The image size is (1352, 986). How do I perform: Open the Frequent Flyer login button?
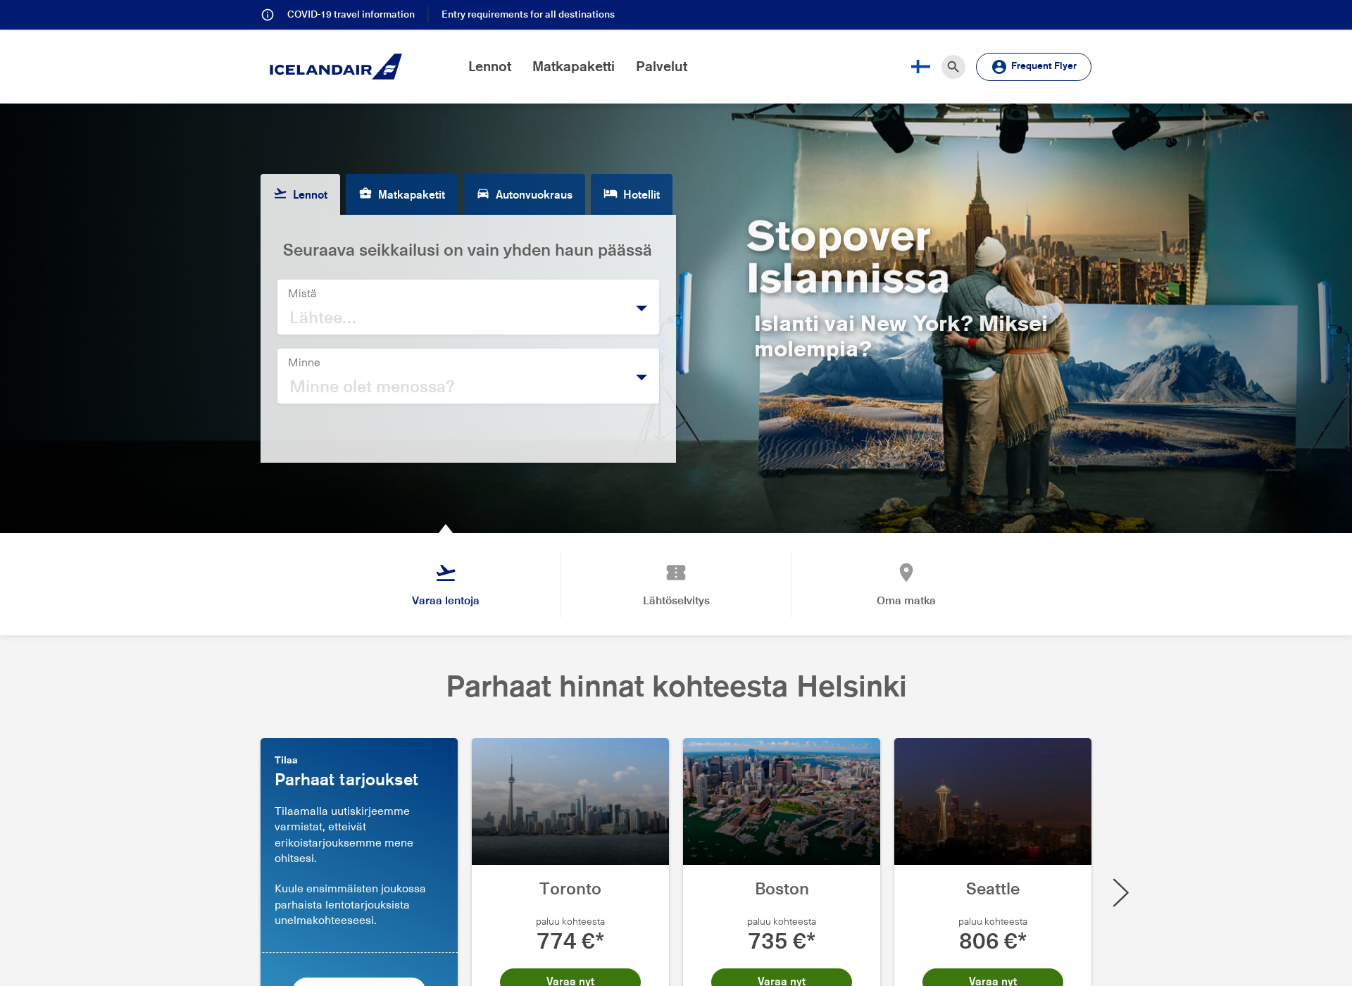pos(1033,67)
